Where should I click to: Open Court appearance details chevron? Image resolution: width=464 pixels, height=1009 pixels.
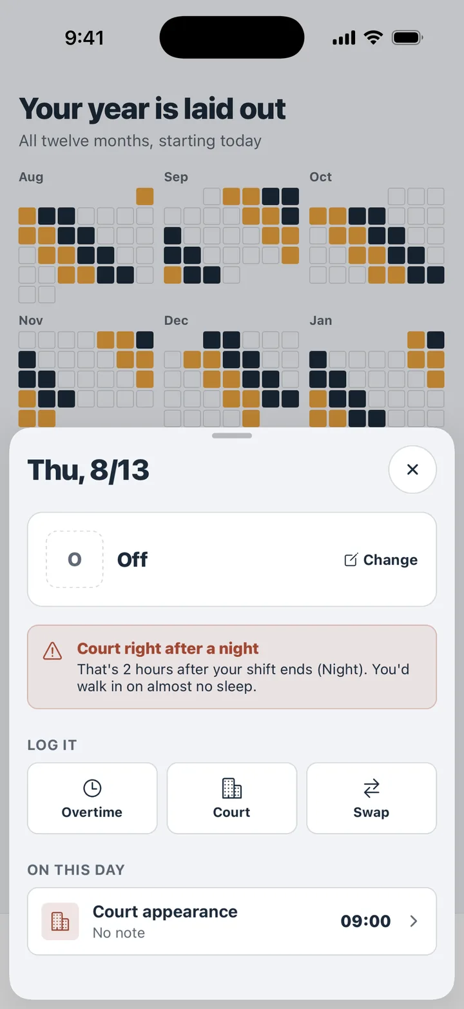(414, 921)
